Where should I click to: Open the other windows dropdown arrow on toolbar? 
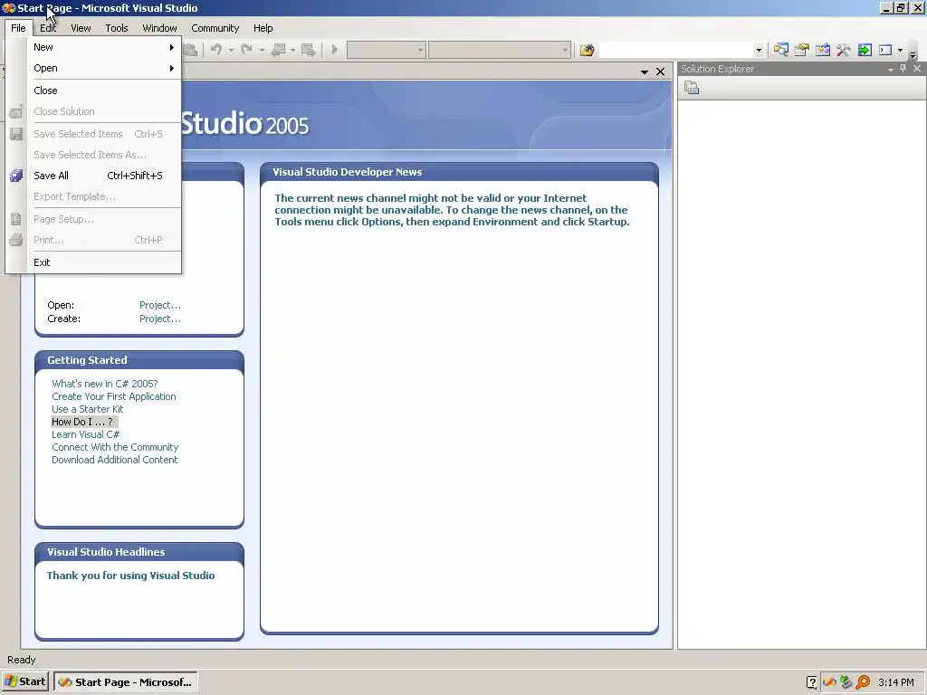[901, 51]
